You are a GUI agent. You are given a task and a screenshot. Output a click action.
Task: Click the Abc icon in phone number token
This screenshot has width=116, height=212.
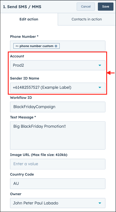click(17, 46)
